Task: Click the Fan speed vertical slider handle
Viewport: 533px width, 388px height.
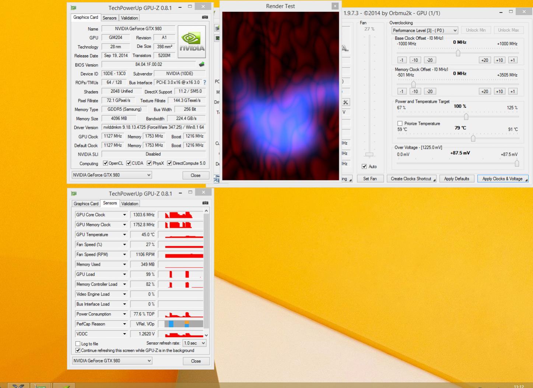Action: 369,155
